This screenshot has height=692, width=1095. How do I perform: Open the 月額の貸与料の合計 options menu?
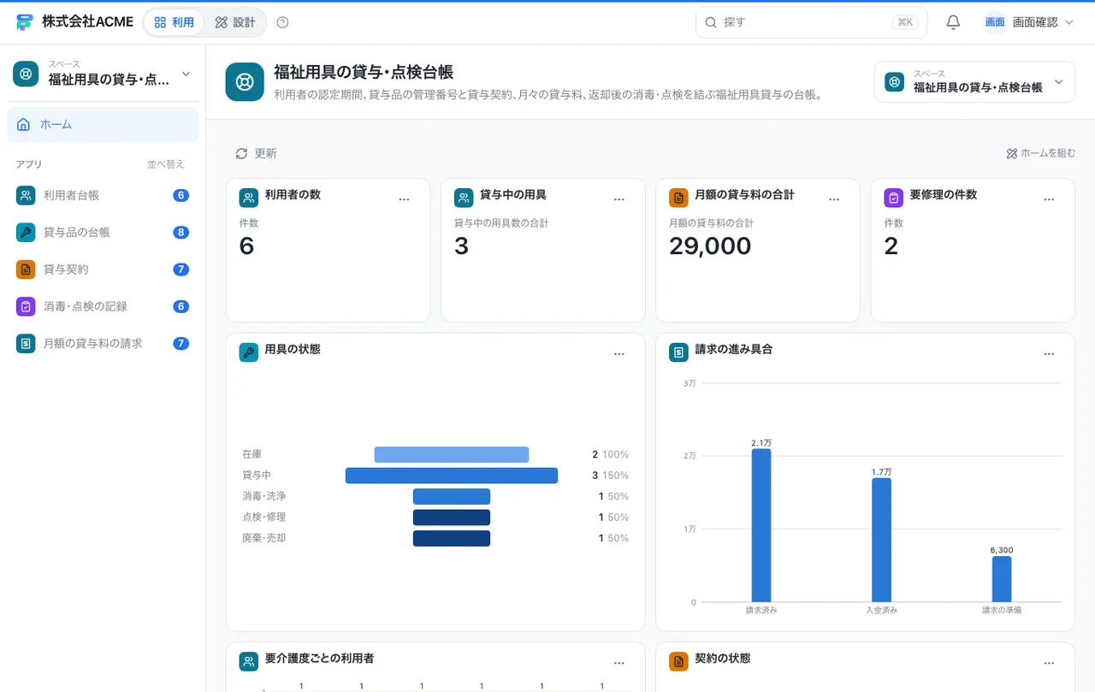coord(834,199)
